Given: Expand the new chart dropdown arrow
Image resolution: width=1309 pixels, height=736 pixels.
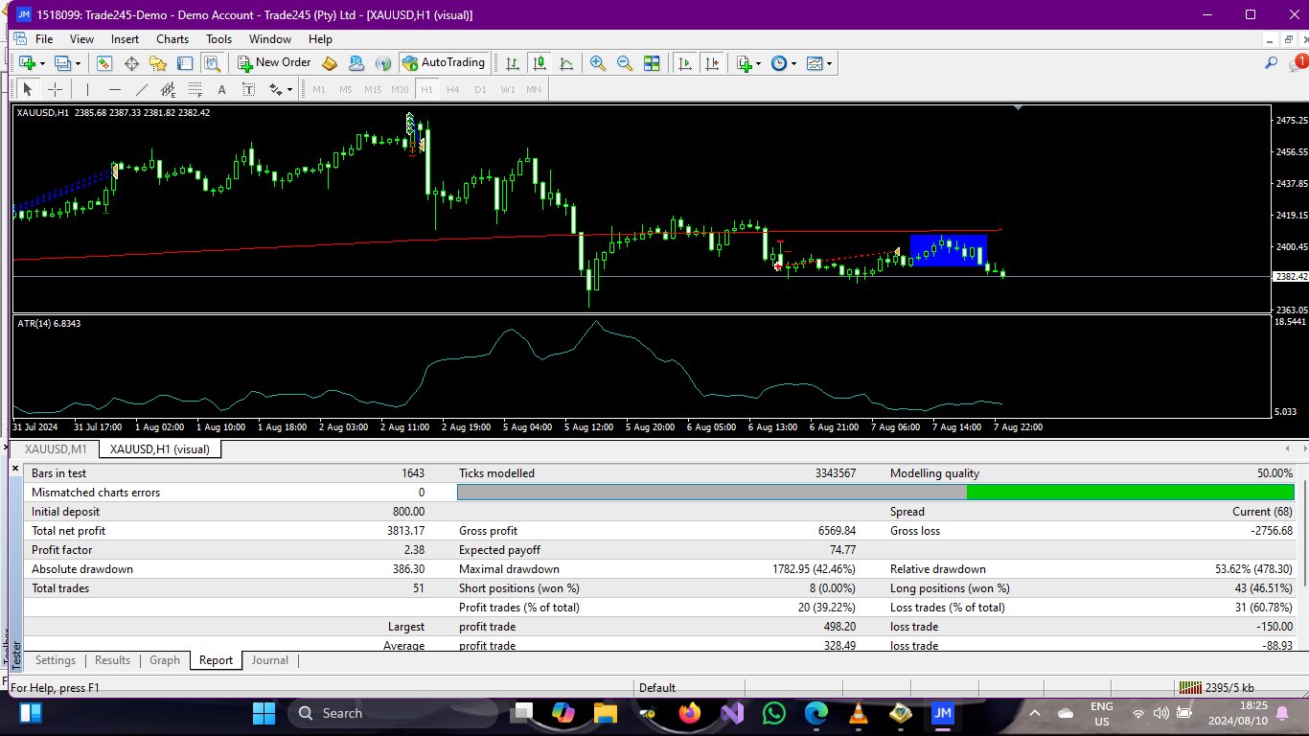Looking at the screenshot, I should pos(43,63).
